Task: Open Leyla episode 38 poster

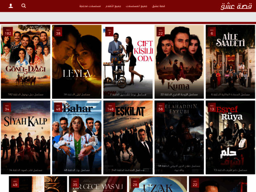Action: pyautogui.click(x=77, y=62)
